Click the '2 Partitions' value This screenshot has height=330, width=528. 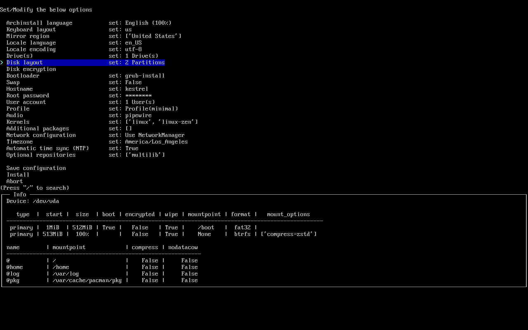coord(145,63)
